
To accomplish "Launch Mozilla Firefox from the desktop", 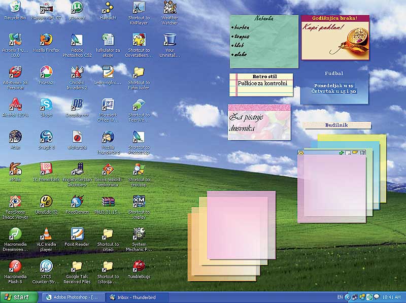I will point(46,40).
